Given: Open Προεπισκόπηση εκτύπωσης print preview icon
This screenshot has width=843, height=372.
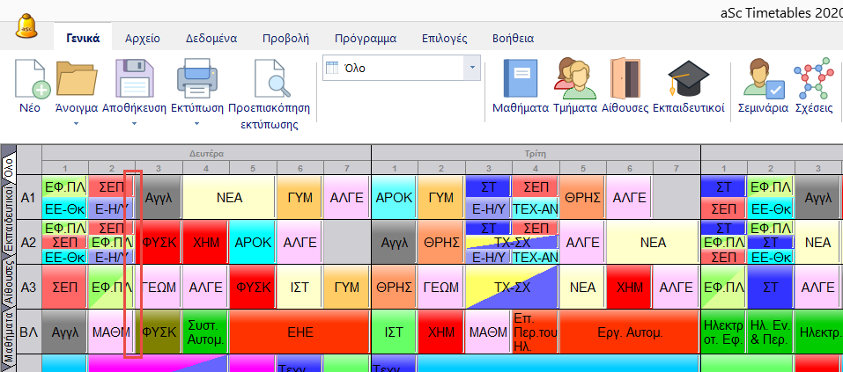Looking at the screenshot, I should coord(270,81).
